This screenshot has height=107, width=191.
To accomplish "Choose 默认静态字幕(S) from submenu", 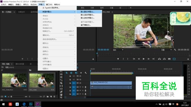I will [89, 12].
